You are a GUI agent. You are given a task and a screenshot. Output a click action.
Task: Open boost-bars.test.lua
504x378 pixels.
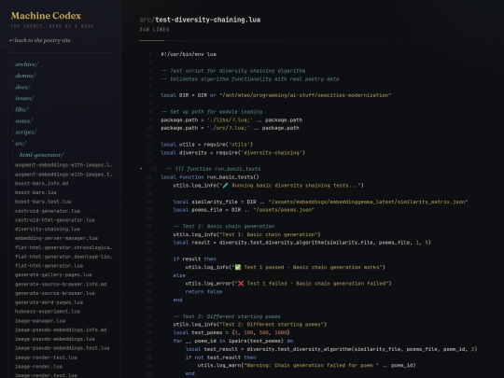(x=43, y=202)
